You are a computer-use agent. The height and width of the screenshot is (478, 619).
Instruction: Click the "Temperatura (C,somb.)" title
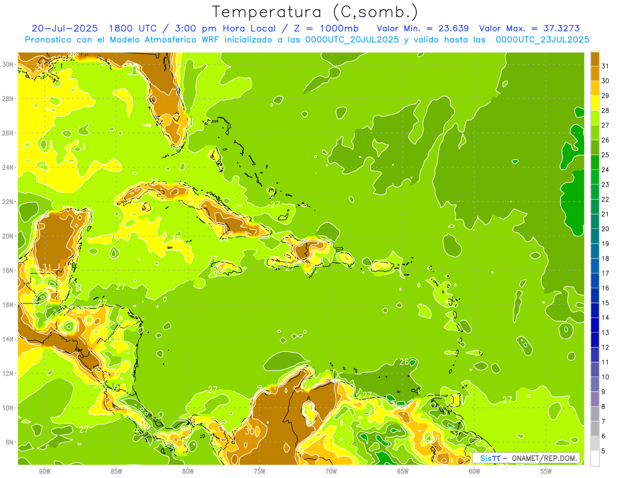pyautogui.click(x=315, y=12)
